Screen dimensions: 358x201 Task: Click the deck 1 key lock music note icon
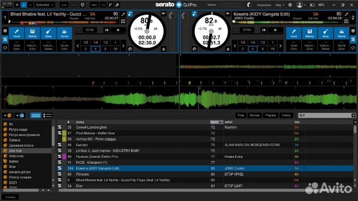(x=130, y=14)
